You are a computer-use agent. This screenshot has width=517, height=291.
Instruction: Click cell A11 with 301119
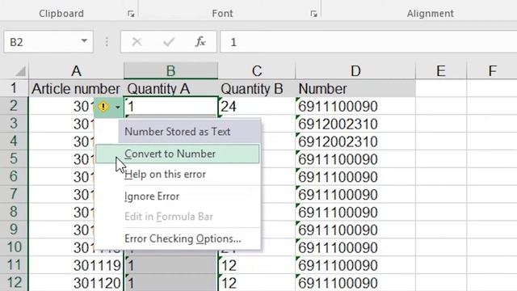[76, 265]
